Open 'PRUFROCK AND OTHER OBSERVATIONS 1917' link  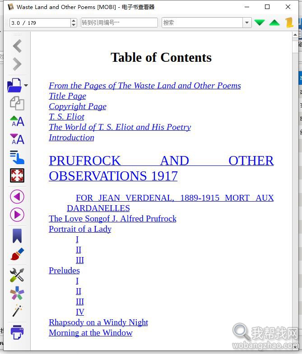pyautogui.click(x=161, y=168)
